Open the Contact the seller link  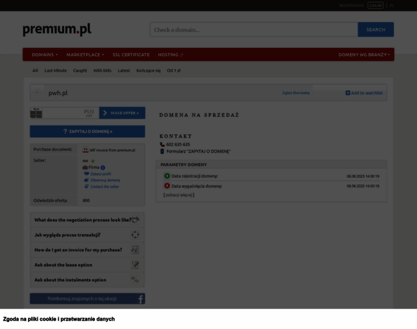click(x=104, y=186)
